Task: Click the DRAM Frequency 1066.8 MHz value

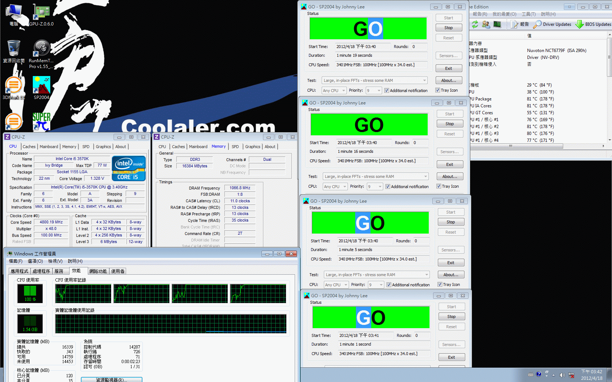Action: pos(240,188)
